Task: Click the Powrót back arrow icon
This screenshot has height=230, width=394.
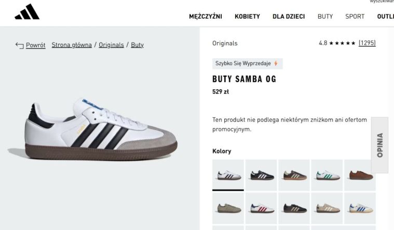Action: [x=19, y=45]
